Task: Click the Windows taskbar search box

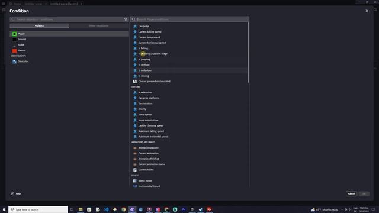Action: coord(38,209)
